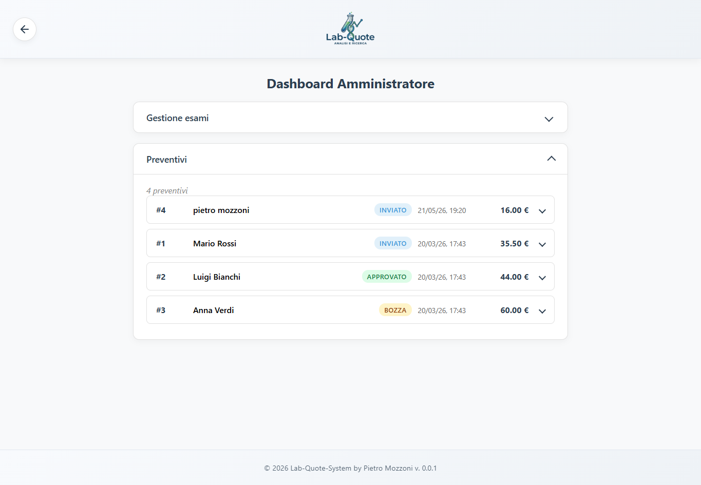Click the BOZZA status badge
This screenshot has height=485, width=701.
coord(395,310)
